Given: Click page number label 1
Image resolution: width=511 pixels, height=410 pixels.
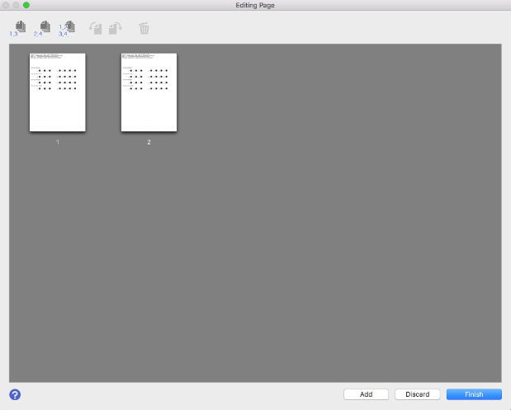Looking at the screenshot, I should tap(58, 143).
